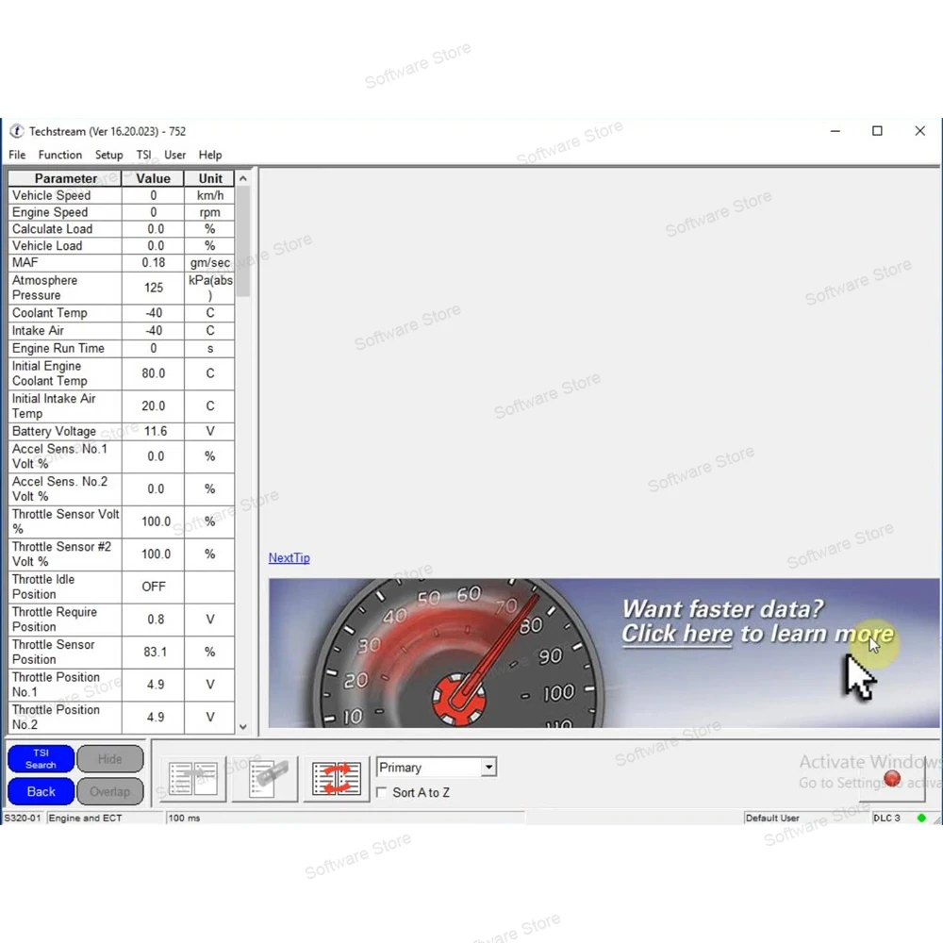Screen dimensions: 943x943
Task: Select the Battery Voltage parameter row
Action: (x=121, y=431)
